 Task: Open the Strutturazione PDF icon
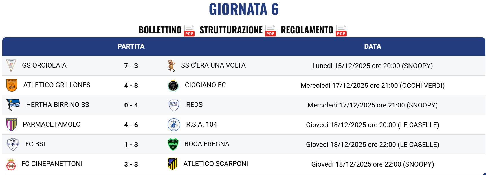coord(270,30)
